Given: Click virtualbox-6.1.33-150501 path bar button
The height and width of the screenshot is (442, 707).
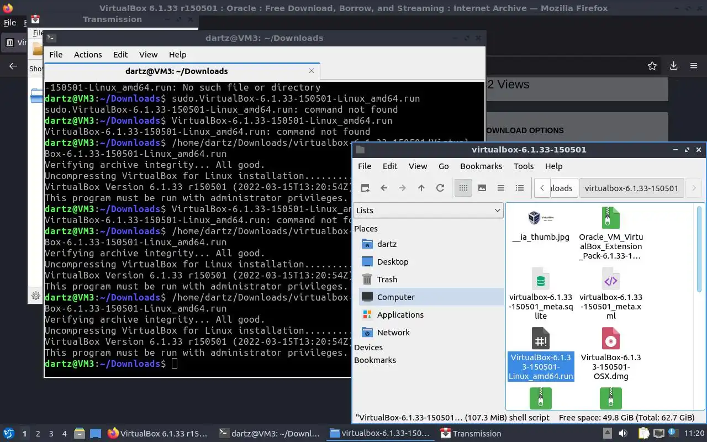Looking at the screenshot, I should (x=631, y=188).
